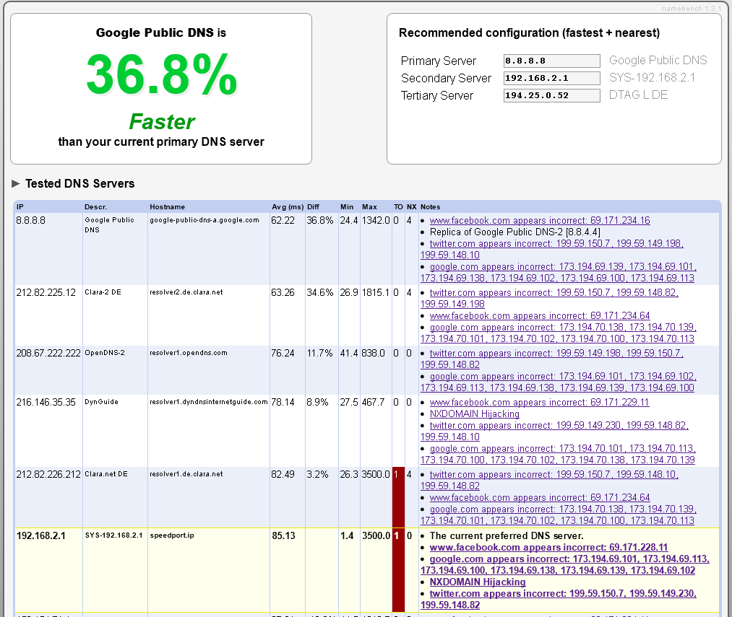Click NXDOMAIN Hijacking link in DynGuide row
Viewport: 732px width, 617px height.
tap(474, 414)
